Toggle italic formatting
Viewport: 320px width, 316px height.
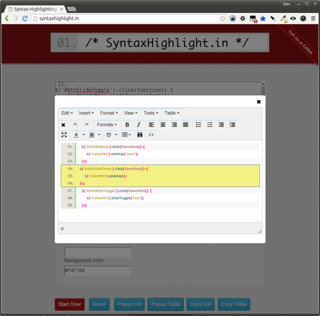138,125
